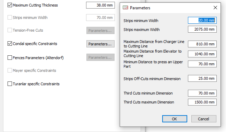Viewport: 226px width, 132px height.
Task: Uncheck Maximum Cutting Thickness checkbox
Action: (x=10, y=5)
